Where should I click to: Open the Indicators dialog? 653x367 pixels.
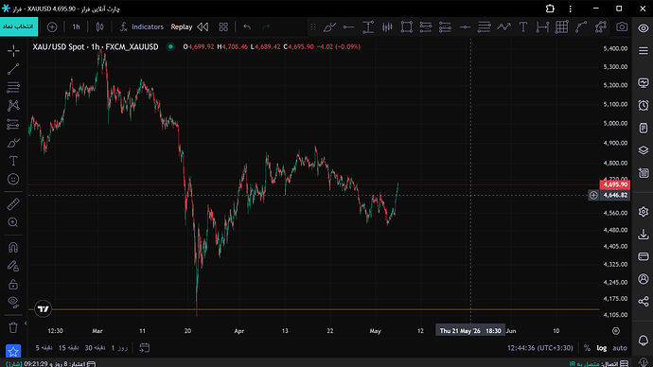click(142, 27)
